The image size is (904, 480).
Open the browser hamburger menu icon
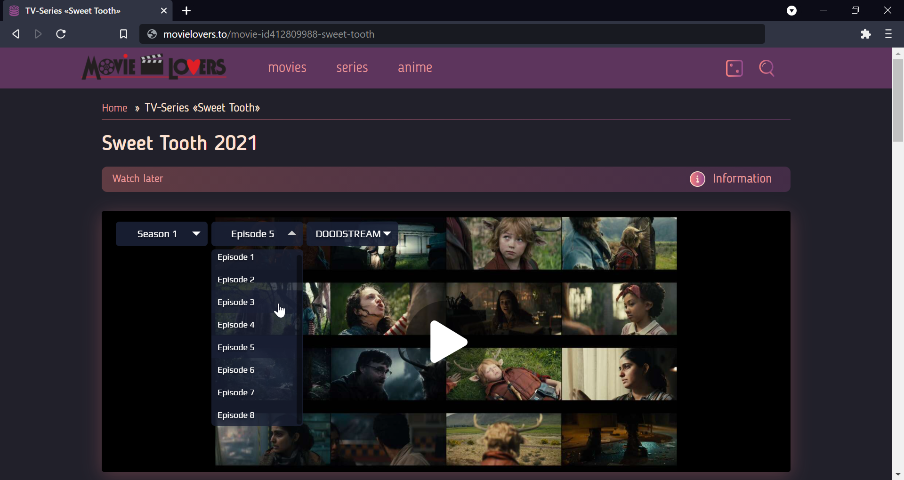click(888, 34)
